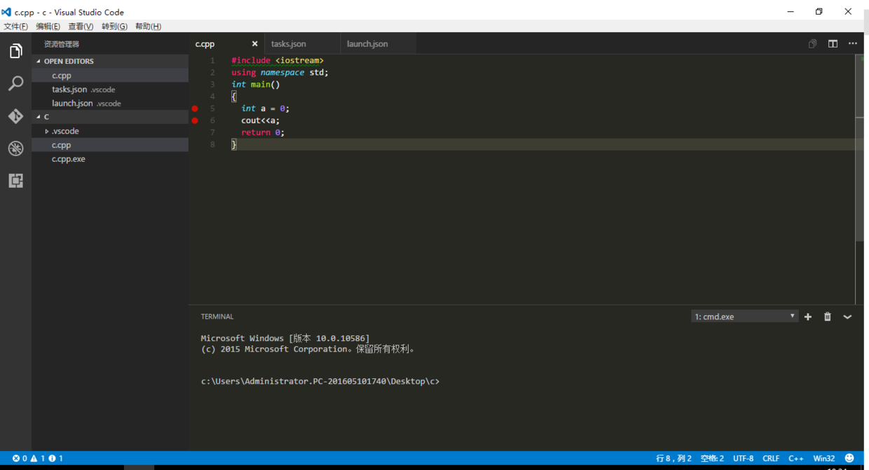This screenshot has width=869, height=470.
Task: Open the 查看(V) menu
Action: click(x=81, y=27)
